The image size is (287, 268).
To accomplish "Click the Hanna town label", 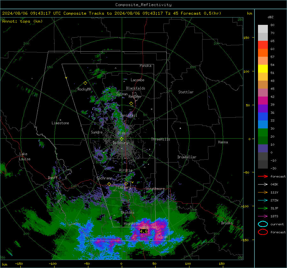I will [x=223, y=142].
